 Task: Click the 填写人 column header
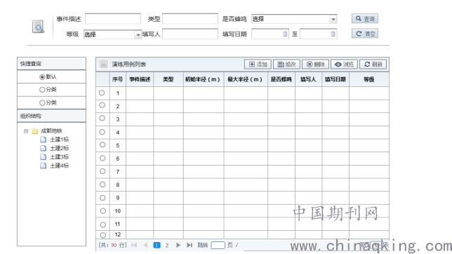pyautogui.click(x=308, y=79)
